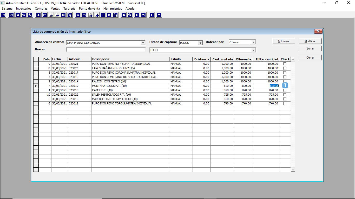Image resolution: width=355 pixels, height=199 pixels.
Task: Check the box for SALEM MENTOLADOS F.T. row
Action: click(285, 95)
